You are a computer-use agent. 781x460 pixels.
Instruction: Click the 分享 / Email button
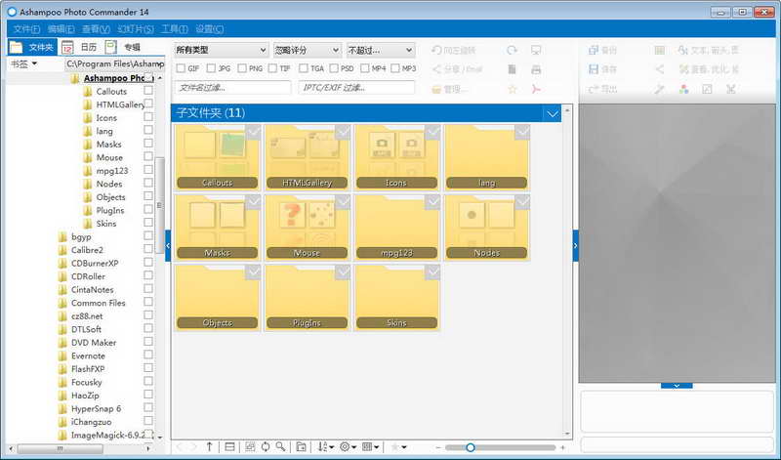click(x=457, y=69)
